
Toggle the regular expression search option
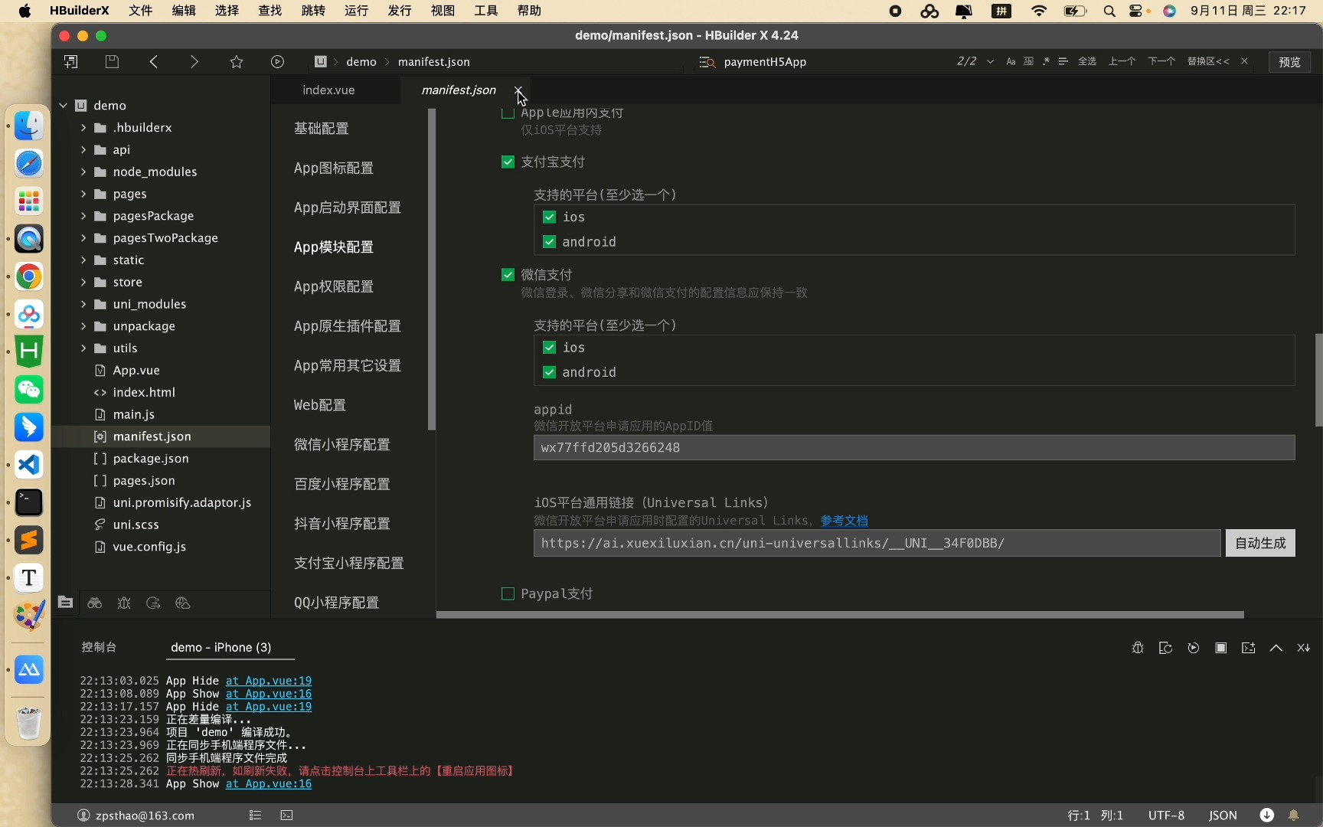tap(1046, 62)
